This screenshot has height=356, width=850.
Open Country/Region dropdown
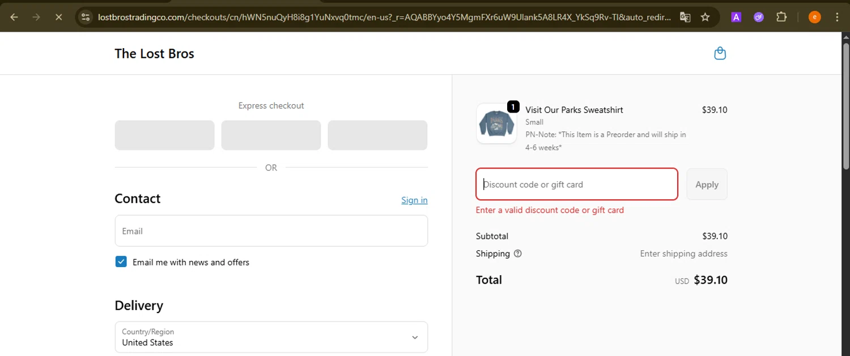271,337
